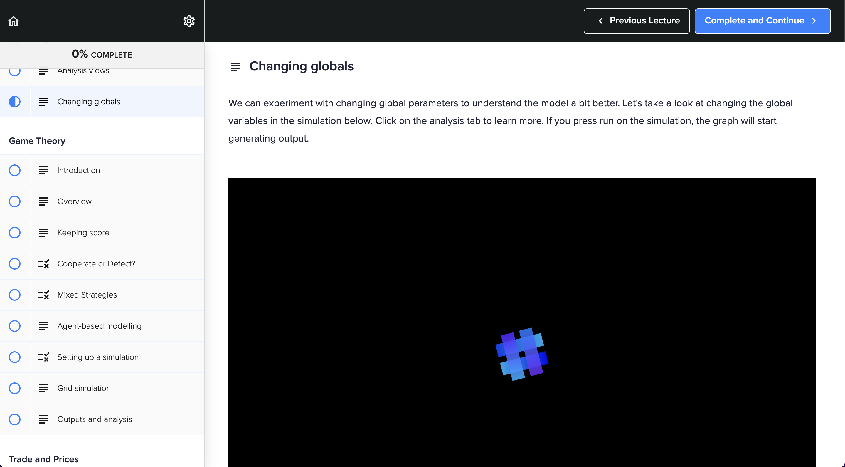Click left chevron on Previous Lecture
Image resolution: width=845 pixels, height=467 pixels.
click(601, 21)
